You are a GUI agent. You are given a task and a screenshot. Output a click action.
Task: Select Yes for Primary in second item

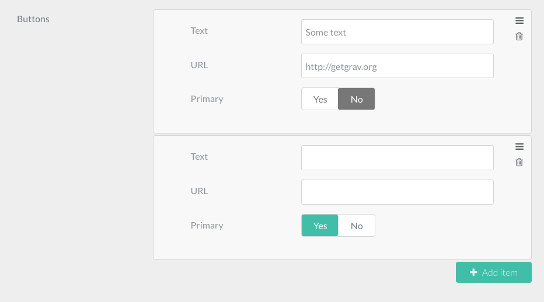click(320, 226)
